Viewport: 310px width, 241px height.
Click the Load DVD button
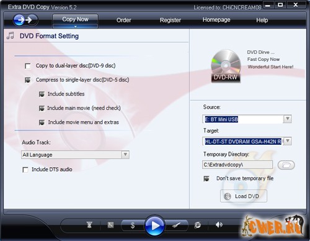(244, 196)
